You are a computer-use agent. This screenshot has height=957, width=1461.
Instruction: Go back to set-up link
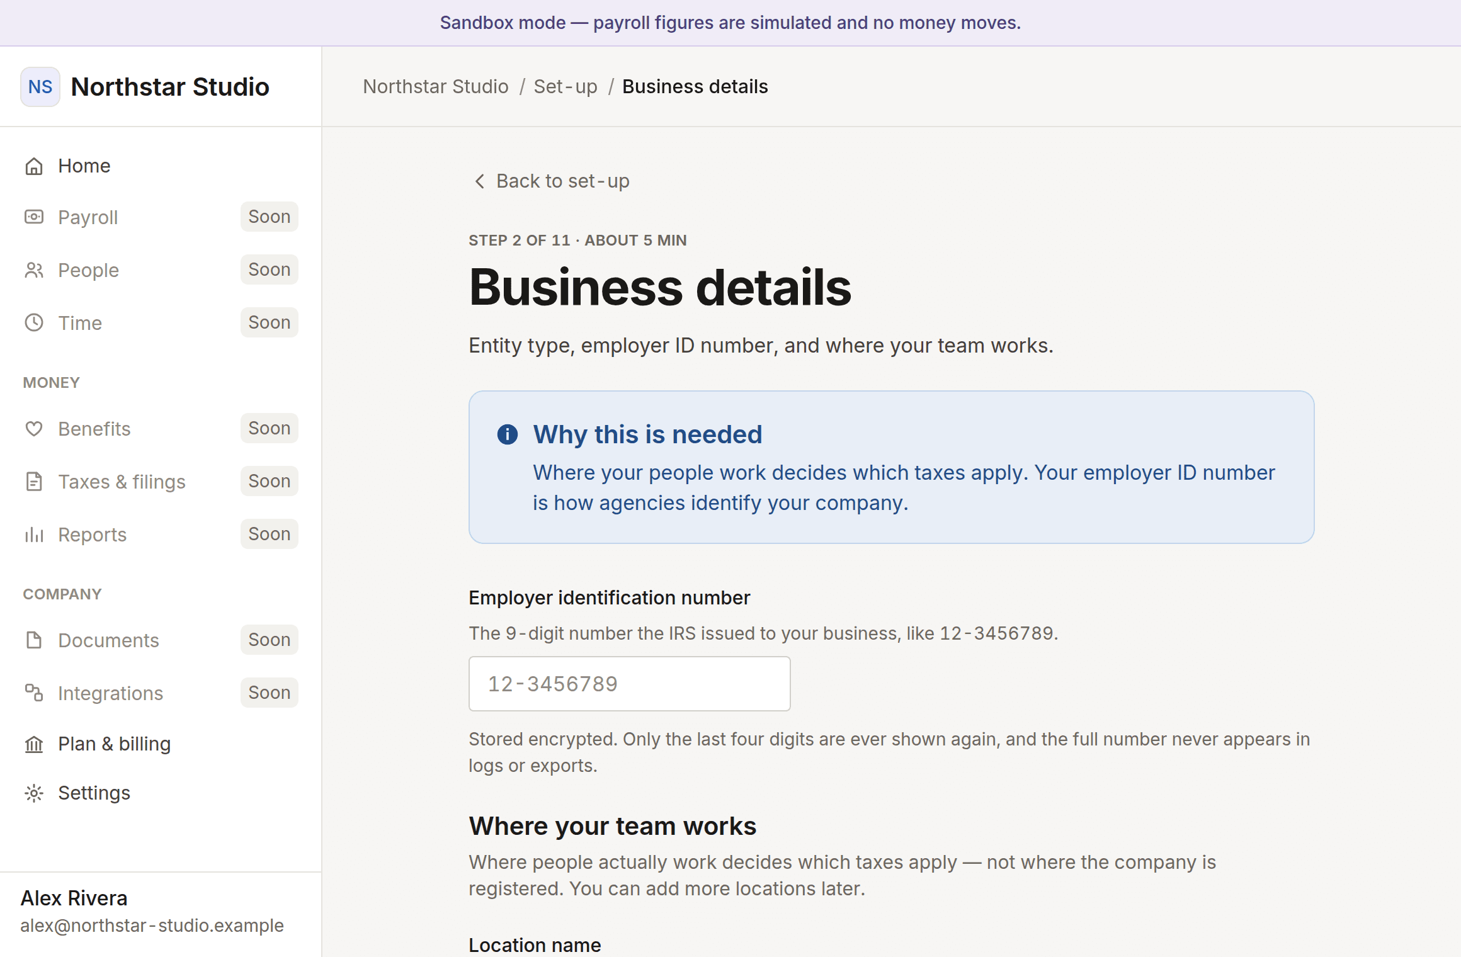coord(551,181)
